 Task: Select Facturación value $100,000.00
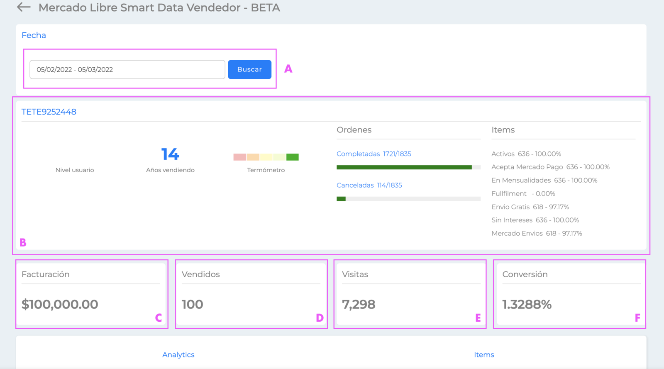click(x=60, y=304)
